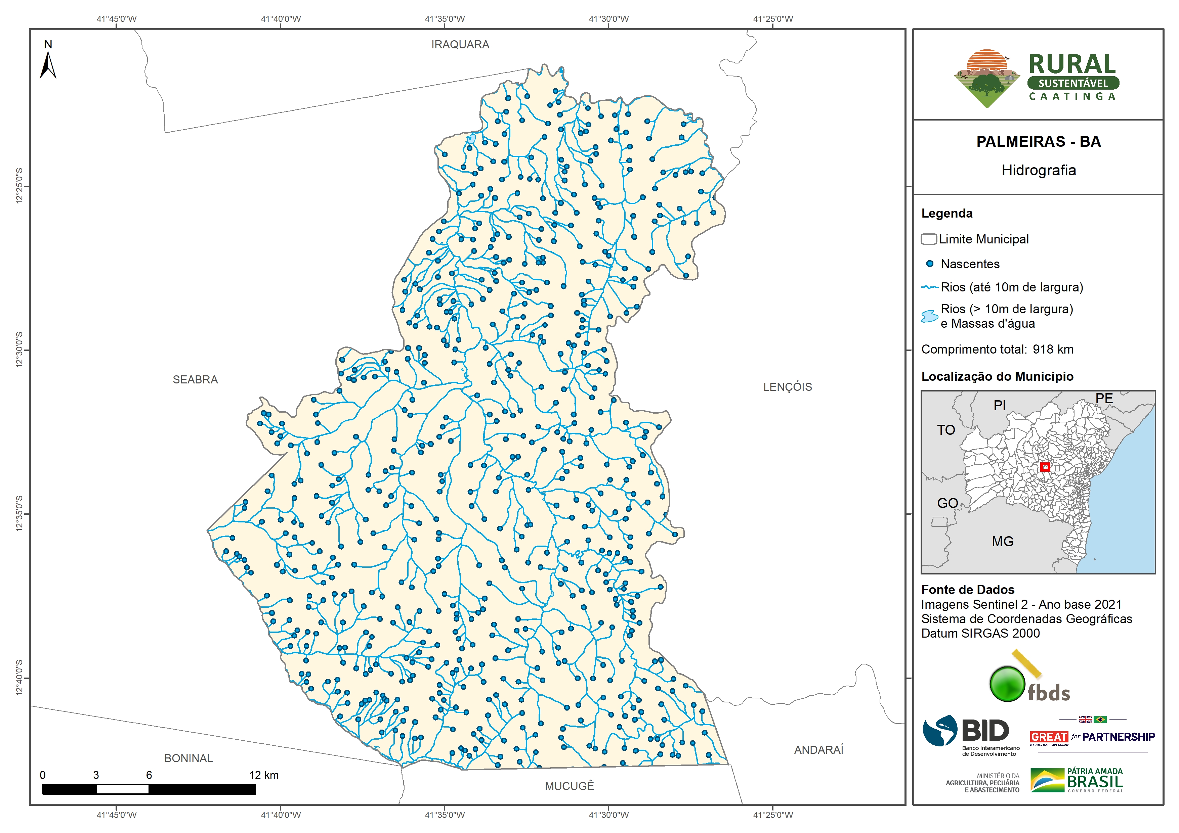Click the north arrow compass icon
Screen dimensions: 1179x833
tap(48, 64)
